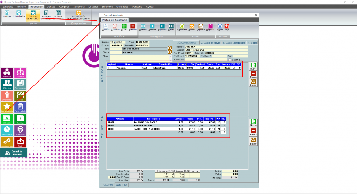Click the Actualizar refresh icon
Image resolution: width=357 pixels, height=194 pixels.
click(x=182, y=27)
